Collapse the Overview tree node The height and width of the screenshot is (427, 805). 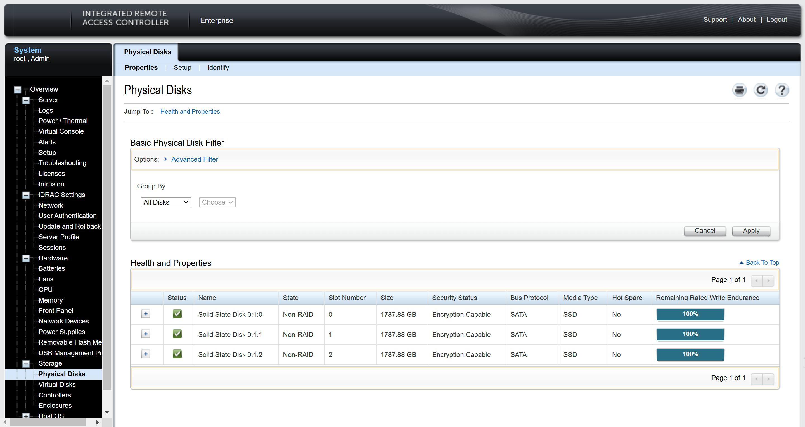click(x=18, y=90)
